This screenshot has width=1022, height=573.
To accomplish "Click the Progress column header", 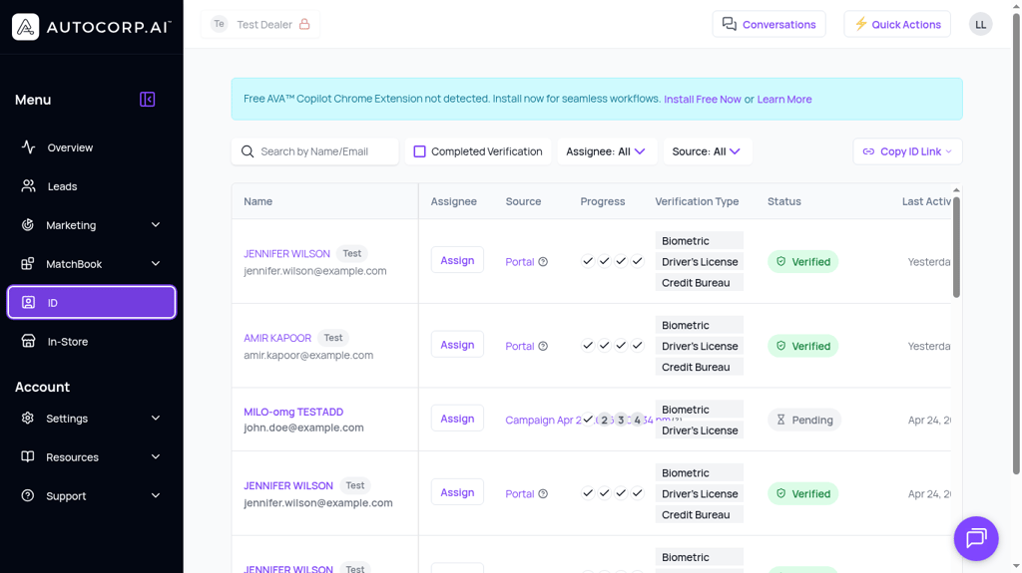I will pyautogui.click(x=602, y=201).
